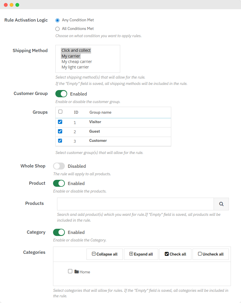241x303 pixels.
Task: Select the All Conditions Met radio
Action: (x=57, y=29)
